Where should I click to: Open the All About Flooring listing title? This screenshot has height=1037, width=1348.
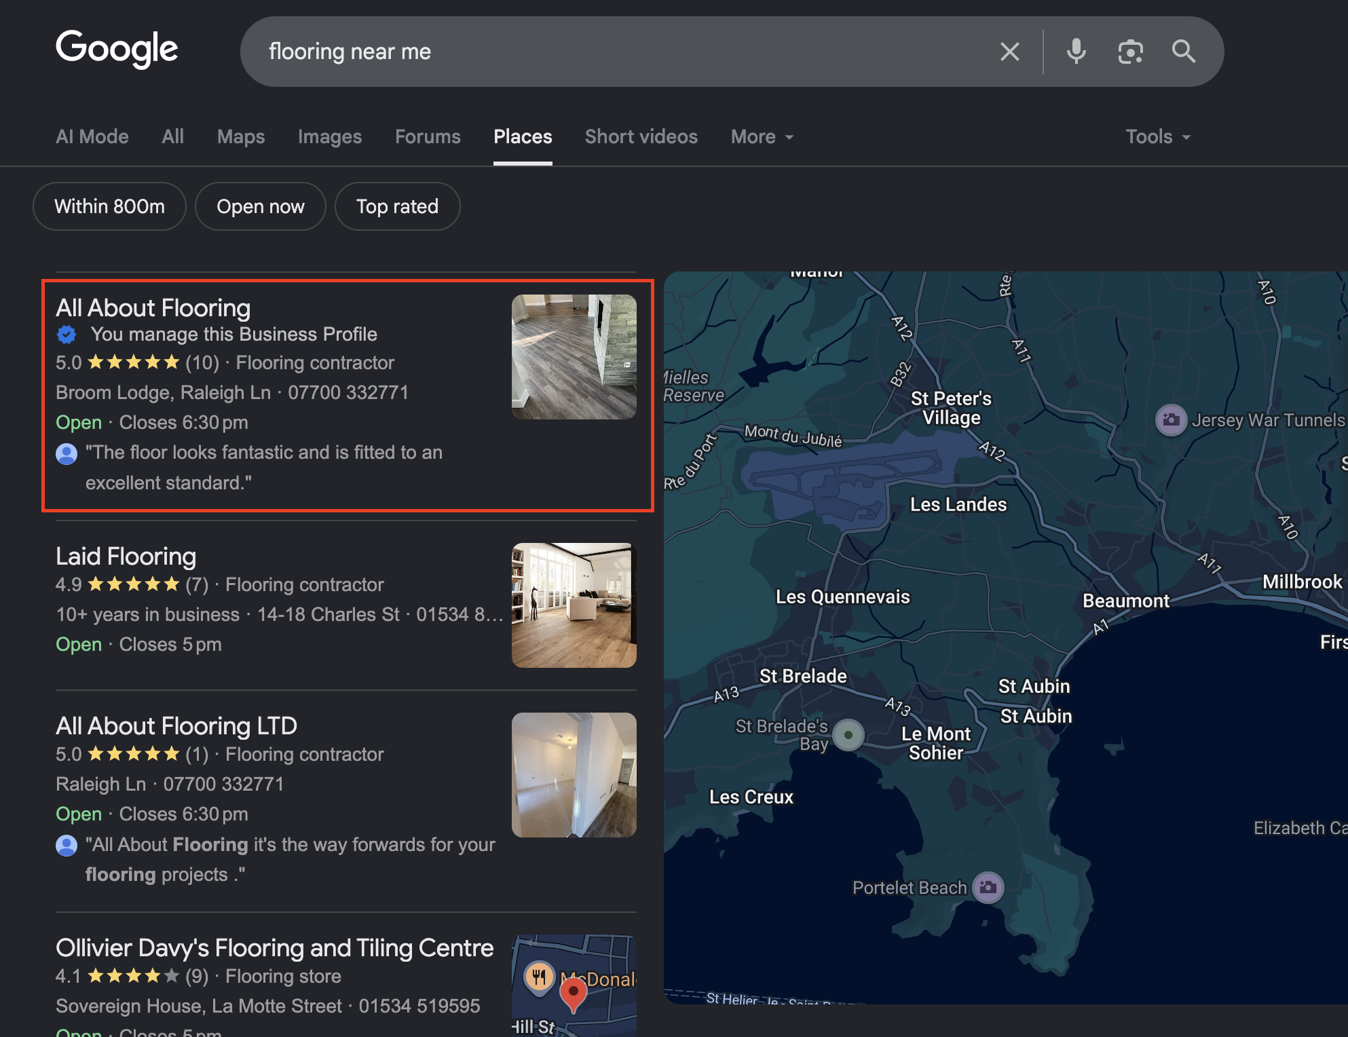click(x=153, y=308)
